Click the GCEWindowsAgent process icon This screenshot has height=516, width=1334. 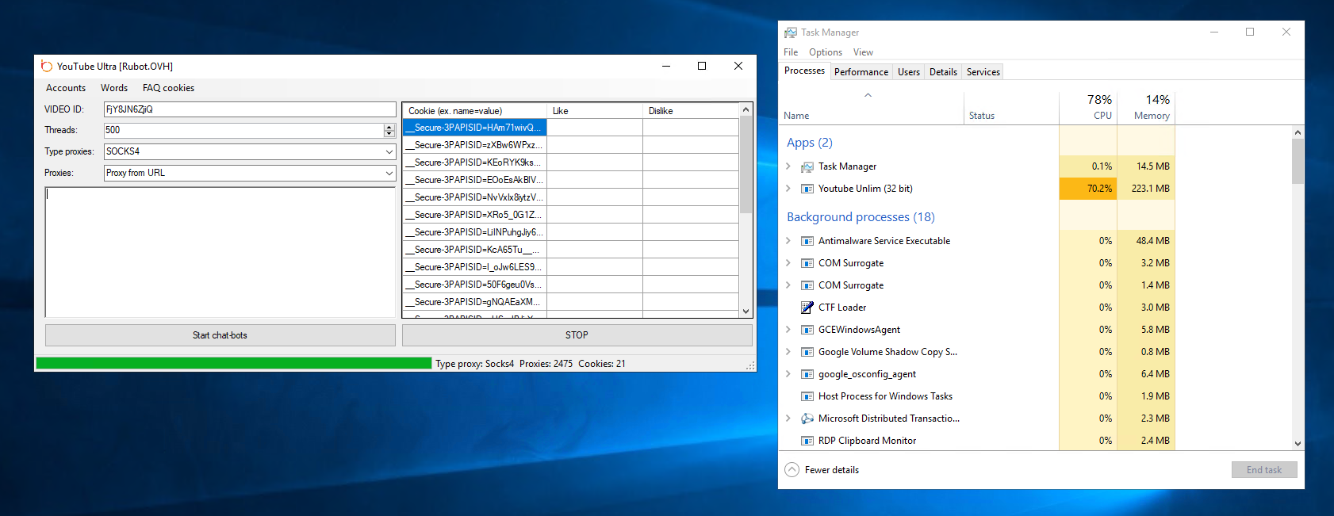pos(807,330)
